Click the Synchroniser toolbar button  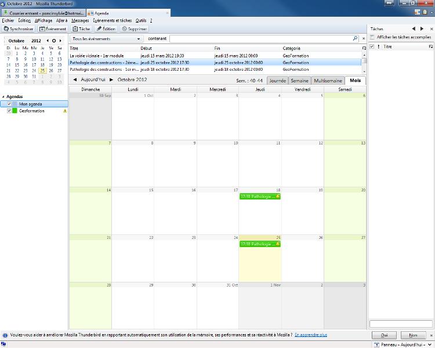tap(19, 29)
